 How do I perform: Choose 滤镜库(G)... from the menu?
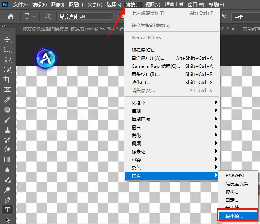tap(172, 50)
